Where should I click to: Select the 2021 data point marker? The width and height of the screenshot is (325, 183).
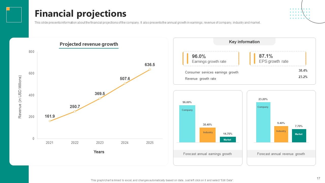click(x=50, y=121)
